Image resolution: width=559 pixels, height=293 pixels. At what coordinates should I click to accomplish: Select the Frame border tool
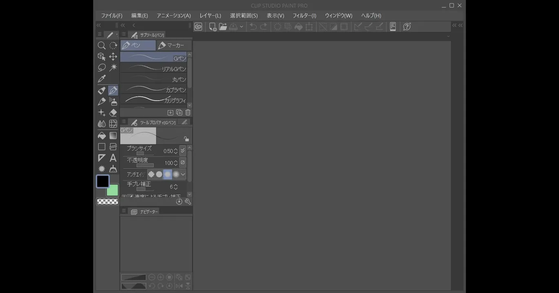pos(113,146)
